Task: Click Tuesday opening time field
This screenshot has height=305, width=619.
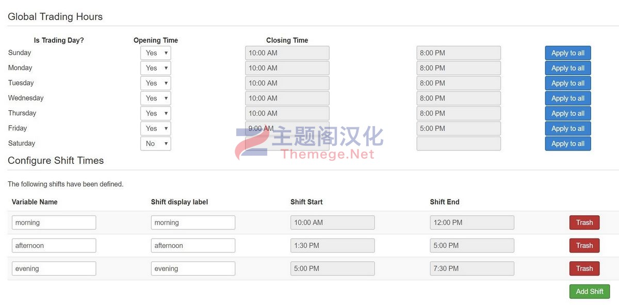Action: (x=287, y=83)
